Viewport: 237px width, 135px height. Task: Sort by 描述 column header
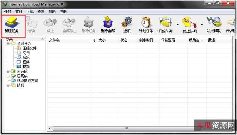[x=219, y=40]
